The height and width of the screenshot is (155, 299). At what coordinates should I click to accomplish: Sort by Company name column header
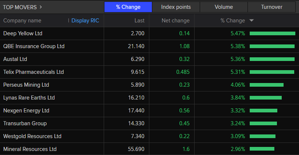pos(22,21)
